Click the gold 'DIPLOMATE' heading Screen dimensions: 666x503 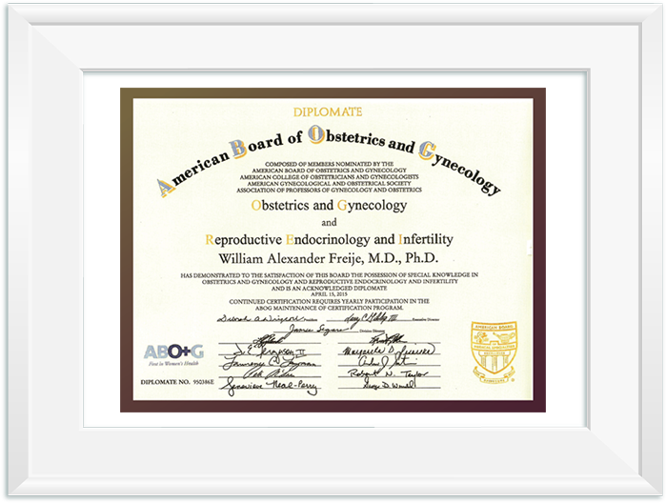[x=328, y=112]
